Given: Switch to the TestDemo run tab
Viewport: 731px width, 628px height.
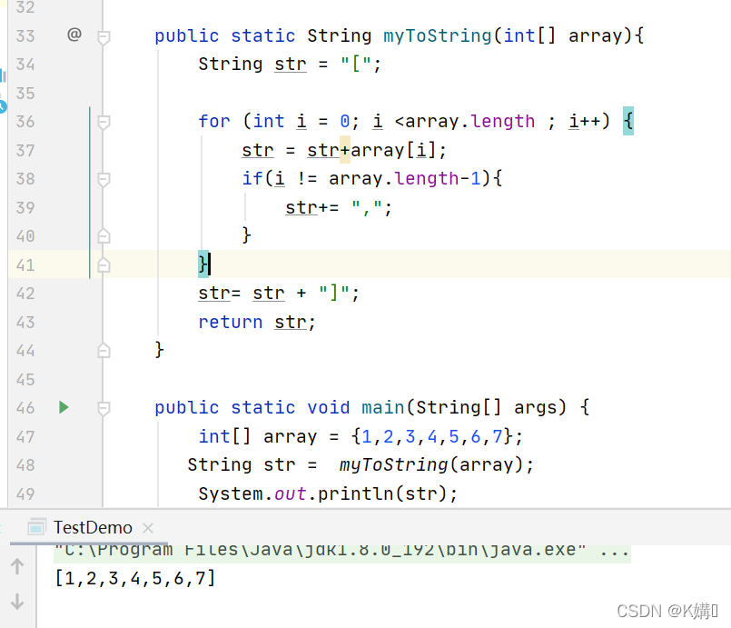Looking at the screenshot, I should click(x=93, y=527).
